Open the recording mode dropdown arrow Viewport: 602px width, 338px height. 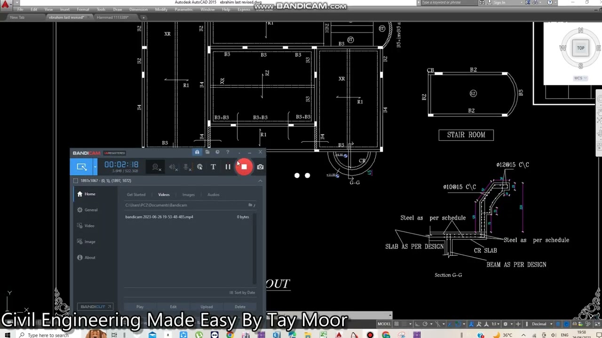(x=95, y=167)
